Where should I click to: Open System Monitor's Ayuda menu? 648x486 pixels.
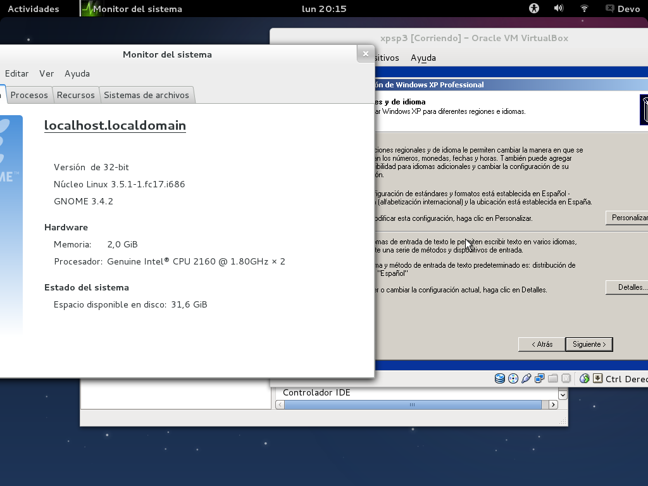click(77, 73)
